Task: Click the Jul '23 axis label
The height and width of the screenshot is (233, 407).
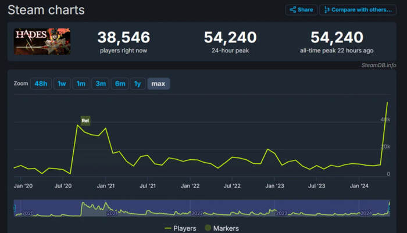Action: [316, 186]
